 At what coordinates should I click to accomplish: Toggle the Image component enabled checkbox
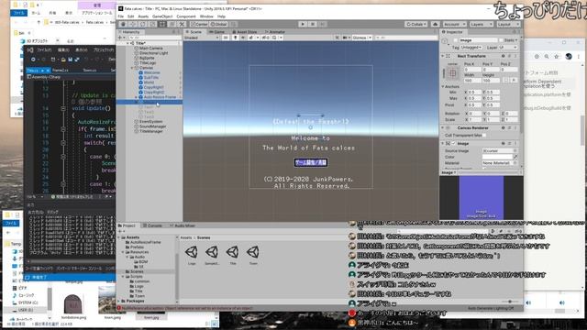point(454,144)
